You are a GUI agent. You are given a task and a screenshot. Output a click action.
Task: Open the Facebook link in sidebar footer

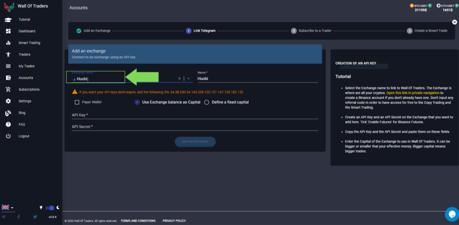point(19,217)
